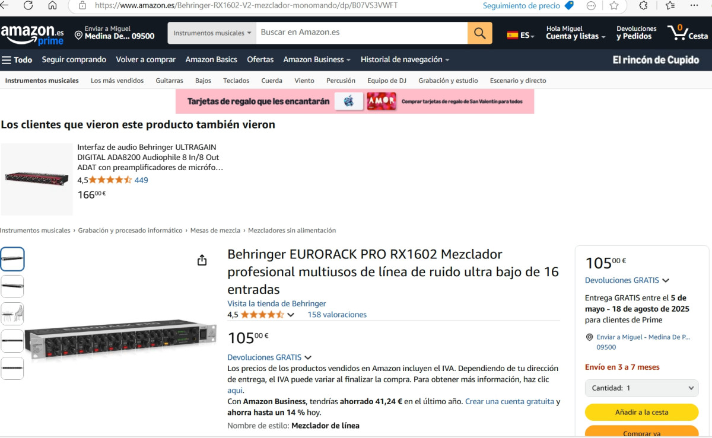The height and width of the screenshot is (438, 712).
Task: Open the ES language selector
Action: click(521, 36)
